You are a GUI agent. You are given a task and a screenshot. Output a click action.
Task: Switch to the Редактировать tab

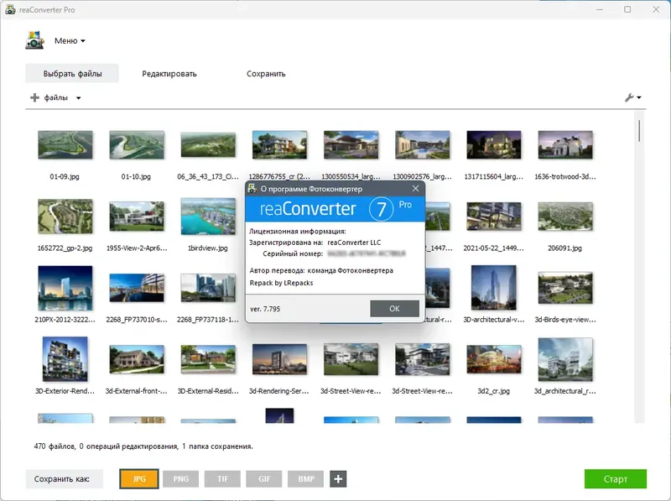coord(169,74)
